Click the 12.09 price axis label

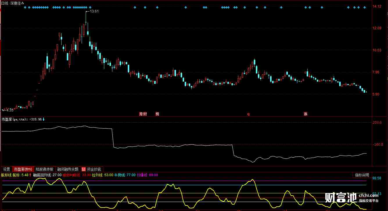[377, 28]
